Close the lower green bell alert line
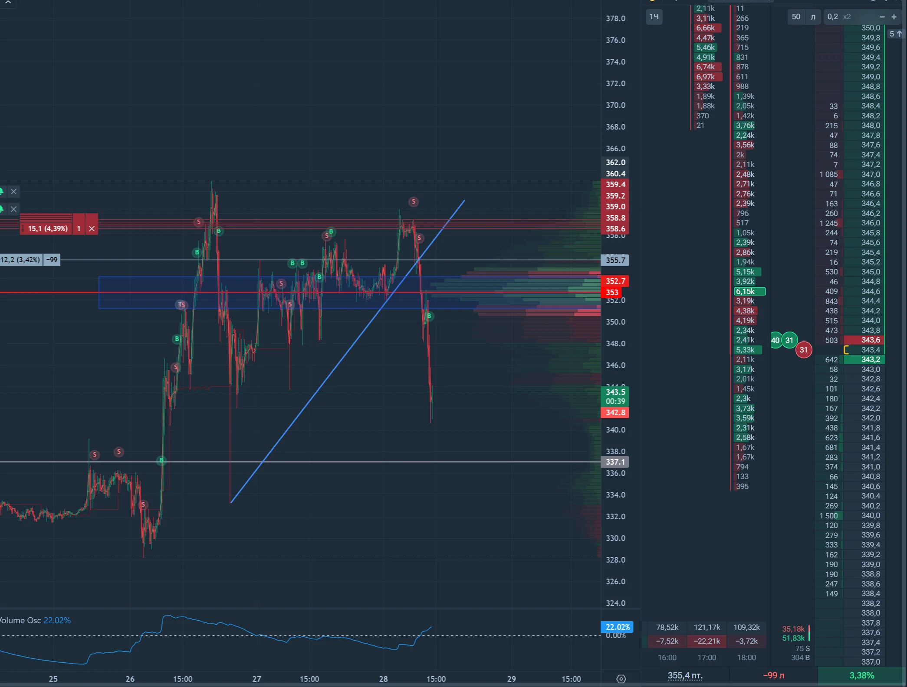Viewport: 907px width, 687px height. coord(14,209)
